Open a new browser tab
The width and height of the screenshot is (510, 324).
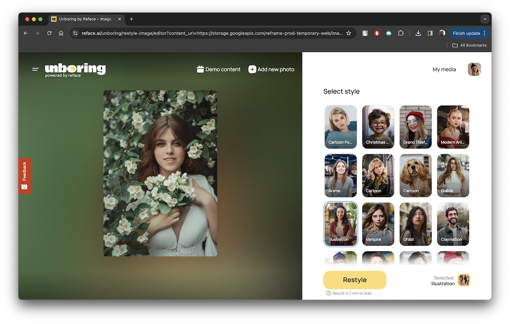131,19
